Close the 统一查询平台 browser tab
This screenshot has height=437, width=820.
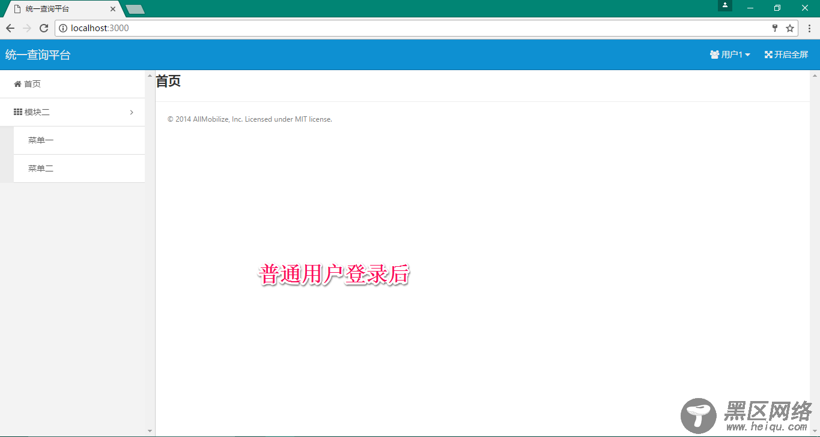click(x=113, y=9)
